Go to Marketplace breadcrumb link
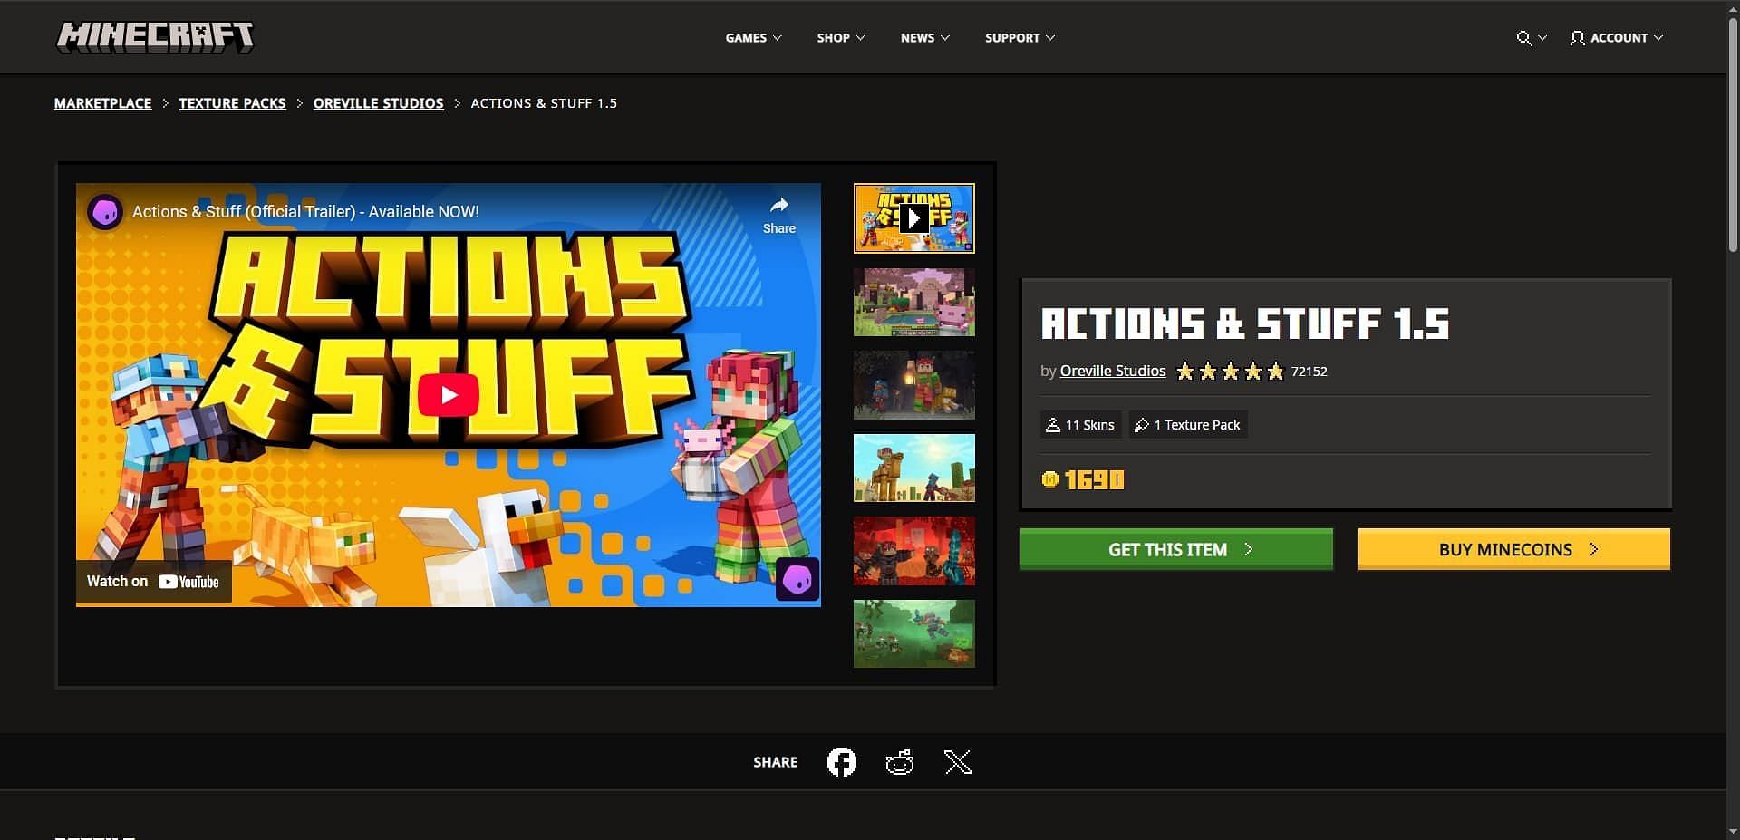Image resolution: width=1740 pixels, height=840 pixels. (102, 103)
